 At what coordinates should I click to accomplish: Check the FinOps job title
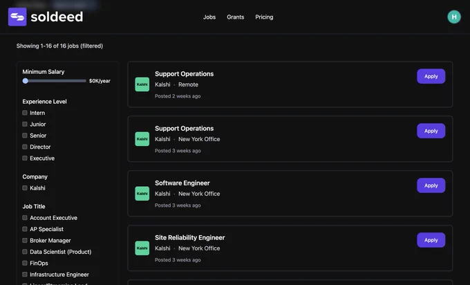25,263
